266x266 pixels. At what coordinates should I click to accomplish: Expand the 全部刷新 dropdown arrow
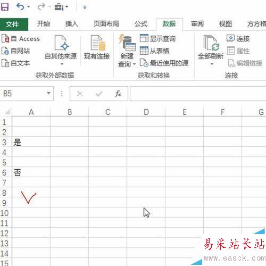point(212,64)
